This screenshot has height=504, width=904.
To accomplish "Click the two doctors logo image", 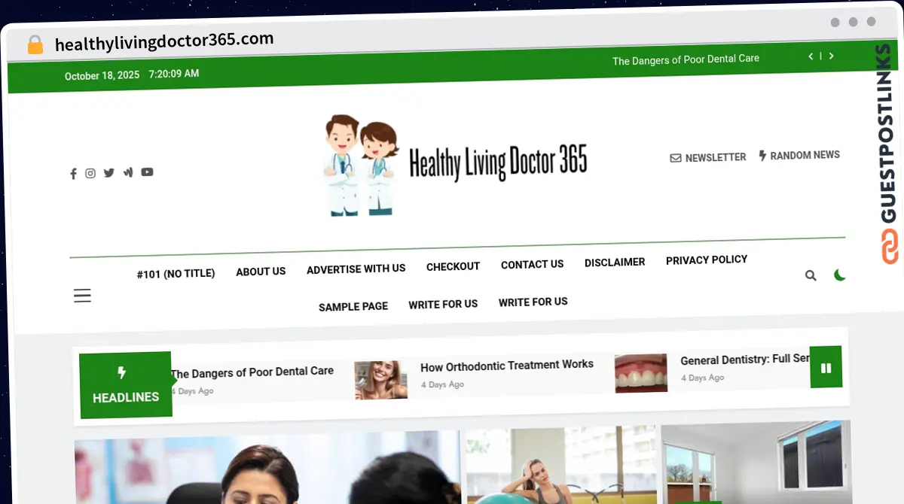I will [x=360, y=165].
